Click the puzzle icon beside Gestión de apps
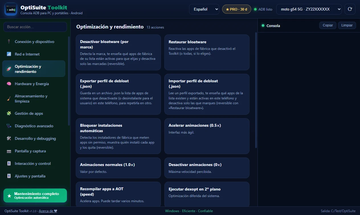 pos(9,113)
